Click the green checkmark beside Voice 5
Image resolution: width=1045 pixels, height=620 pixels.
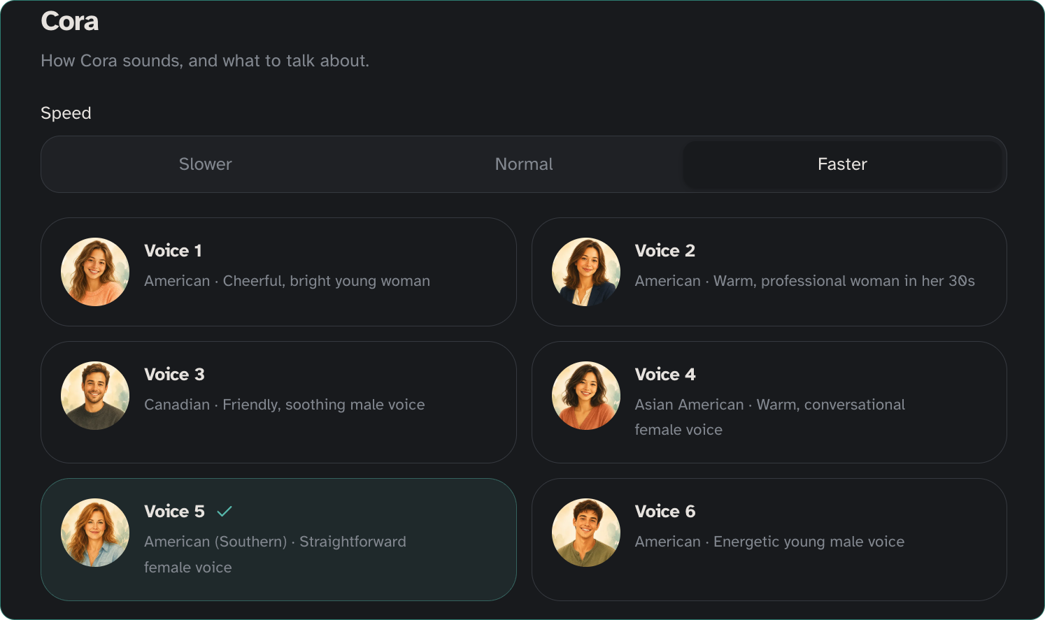[225, 512]
